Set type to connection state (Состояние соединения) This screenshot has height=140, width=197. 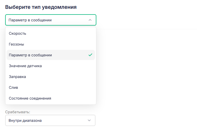[51, 98]
